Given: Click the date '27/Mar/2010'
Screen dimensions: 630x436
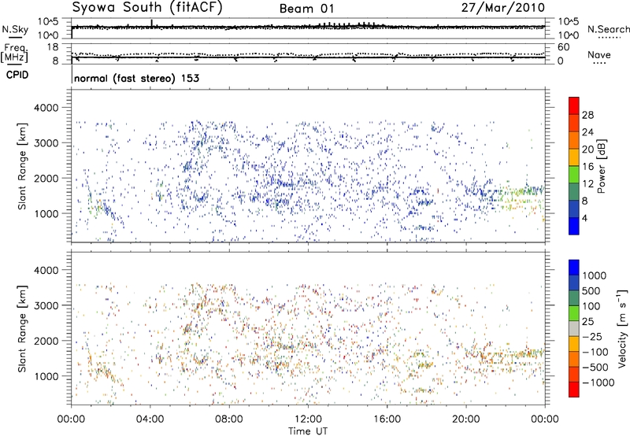Looking at the screenshot, I should [503, 8].
